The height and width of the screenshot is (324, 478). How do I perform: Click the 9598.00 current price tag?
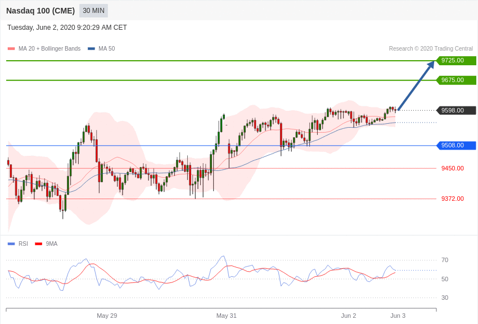point(456,110)
